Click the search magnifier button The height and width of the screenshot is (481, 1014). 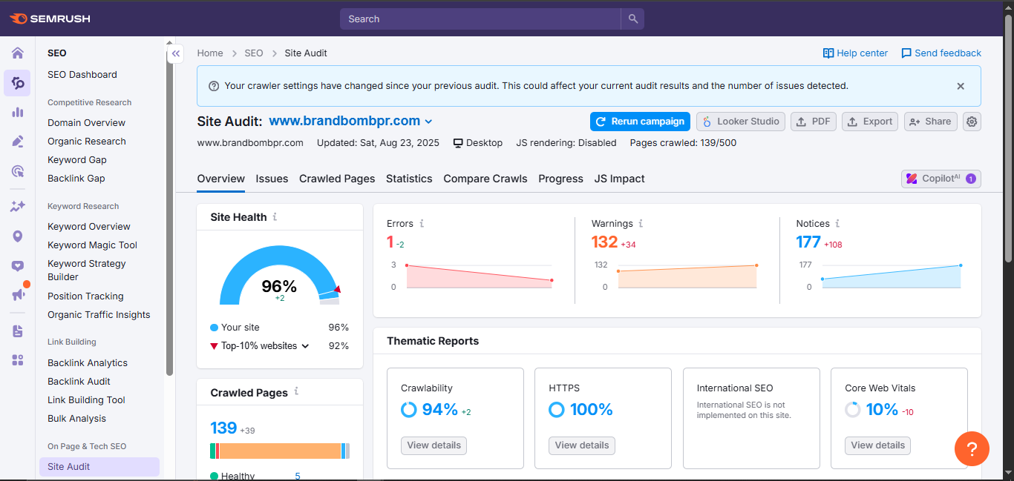click(632, 19)
